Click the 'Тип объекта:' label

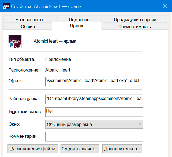click(x=22, y=59)
